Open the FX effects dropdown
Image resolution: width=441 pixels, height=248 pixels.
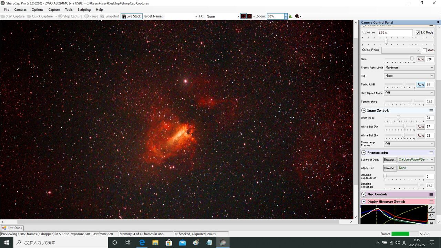click(223, 16)
